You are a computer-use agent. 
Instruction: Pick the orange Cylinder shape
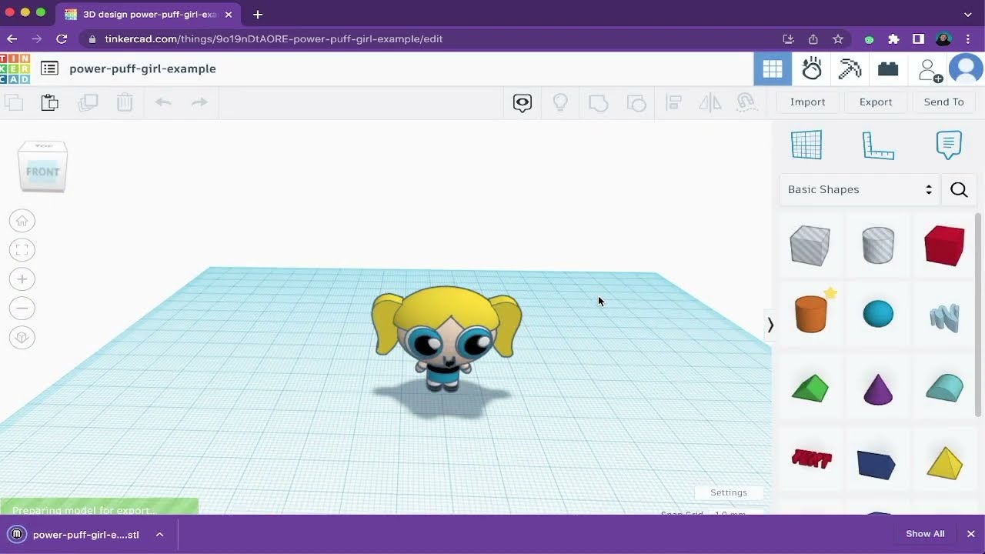pyautogui.click(x=811, y=314)
